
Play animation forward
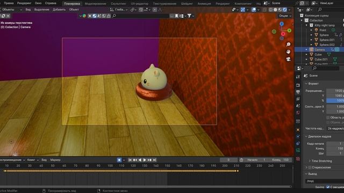pos(145,160)
